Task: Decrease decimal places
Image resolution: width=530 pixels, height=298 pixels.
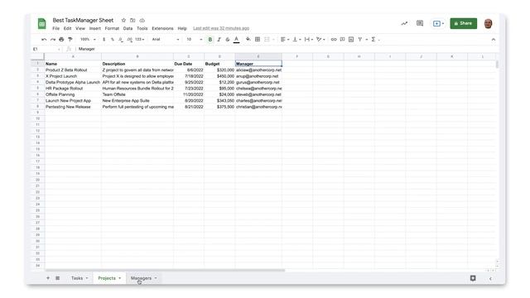Action: (121, 40)
